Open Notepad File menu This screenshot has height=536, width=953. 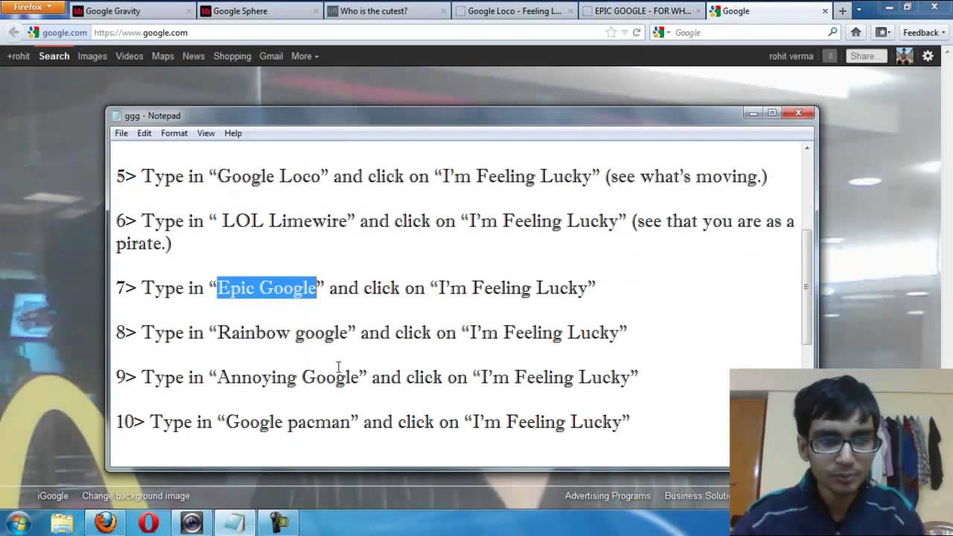(121, 133)
